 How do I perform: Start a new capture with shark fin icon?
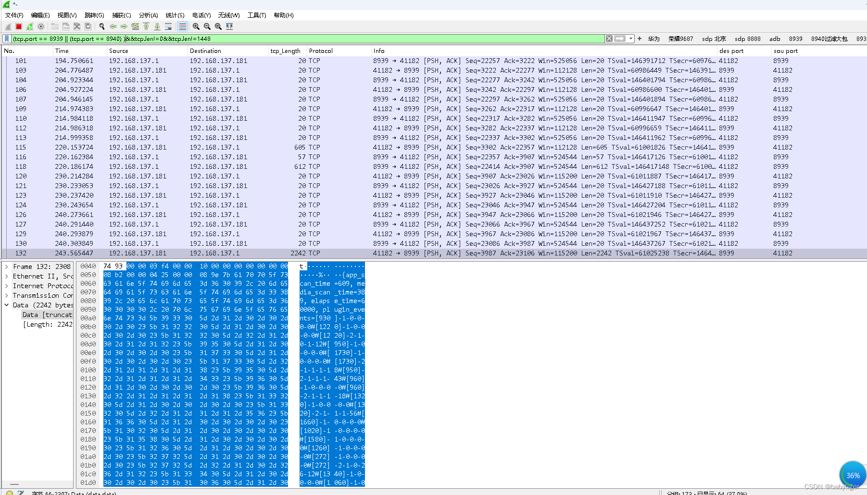pos(8,26)
